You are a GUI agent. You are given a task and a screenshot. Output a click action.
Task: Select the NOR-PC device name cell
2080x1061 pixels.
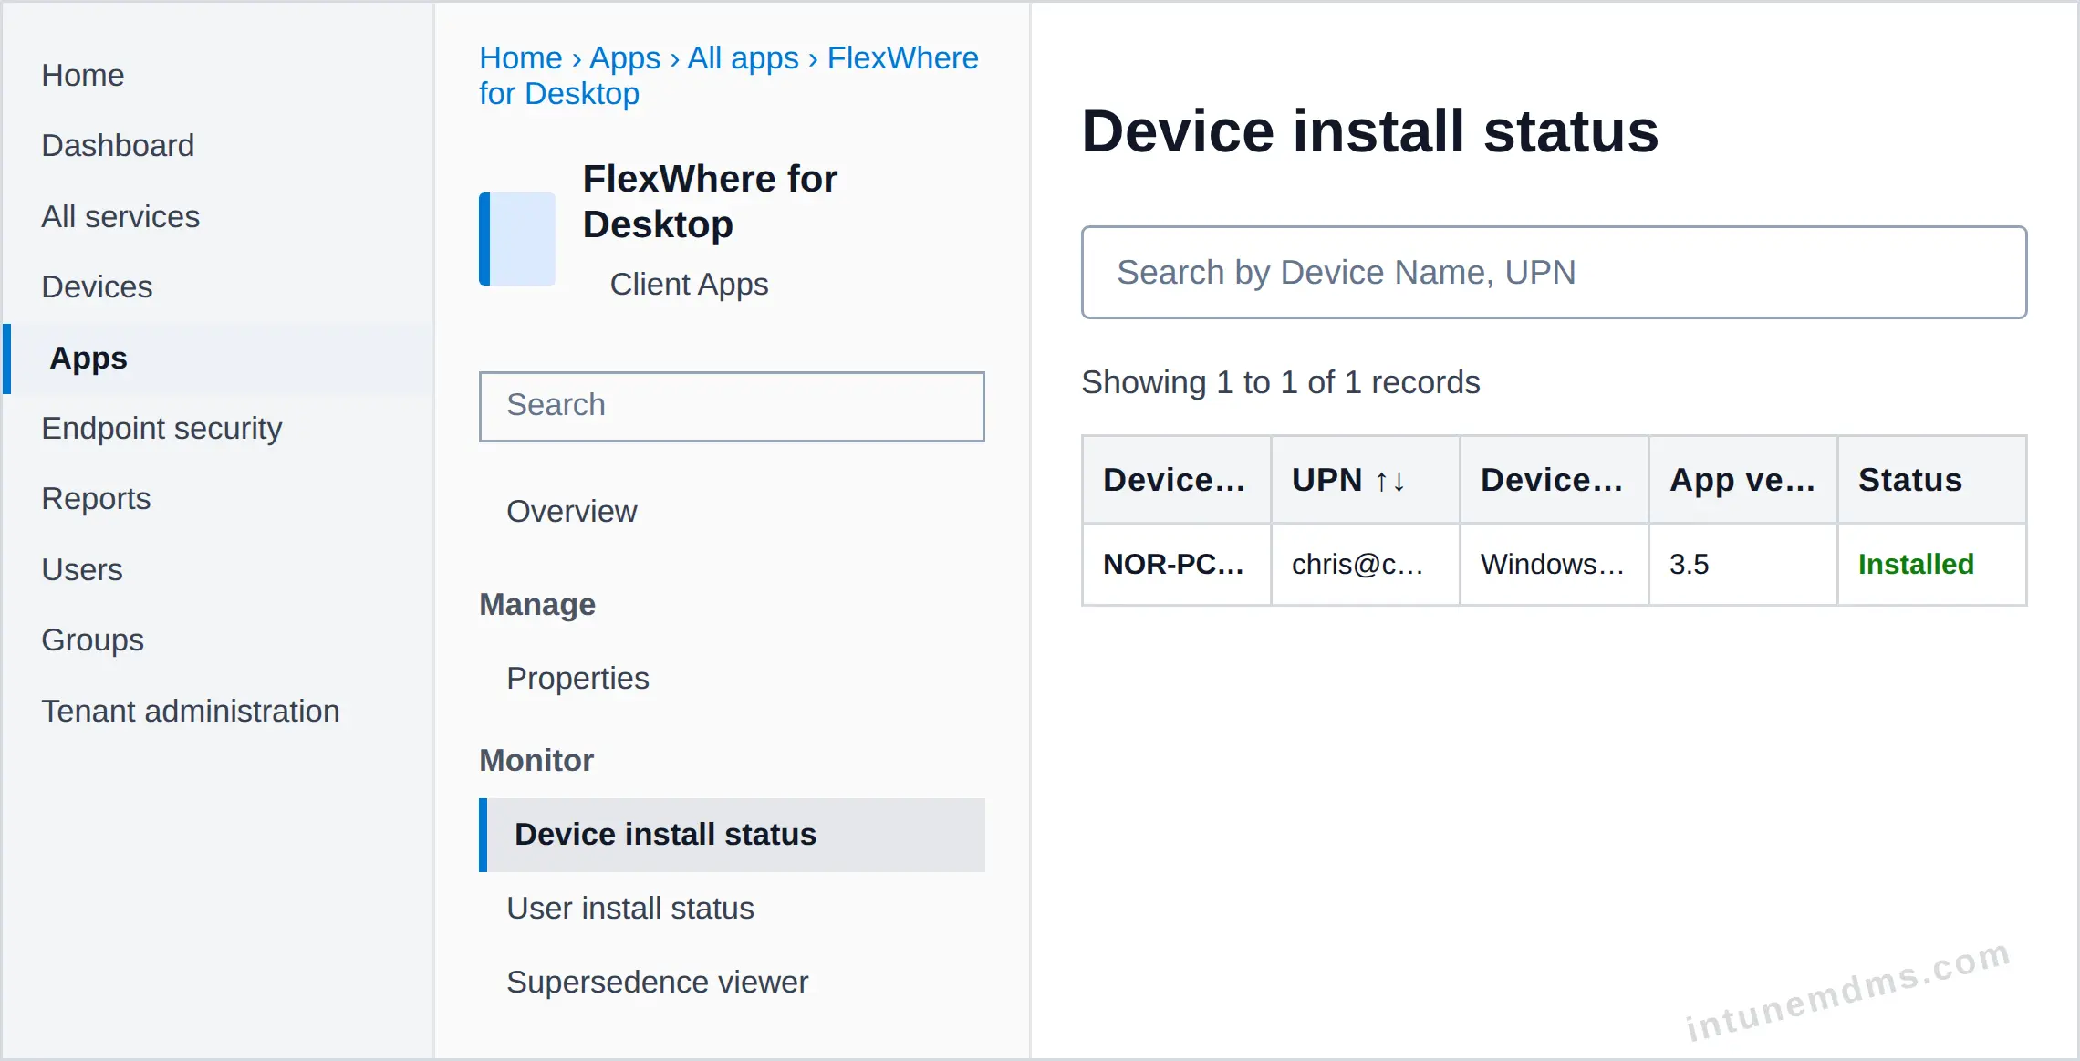[1176, 565]
